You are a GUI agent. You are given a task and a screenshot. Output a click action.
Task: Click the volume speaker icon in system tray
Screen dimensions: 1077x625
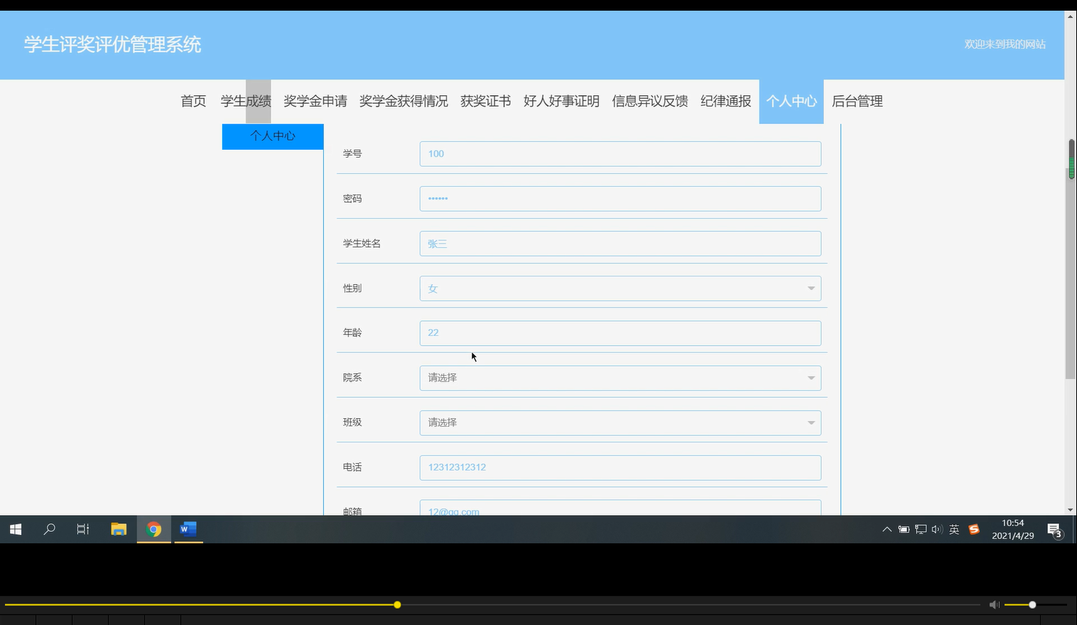(937, 529)
